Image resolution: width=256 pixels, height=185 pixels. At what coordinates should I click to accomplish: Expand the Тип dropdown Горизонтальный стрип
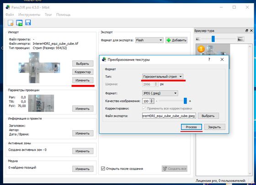[162, 77]
